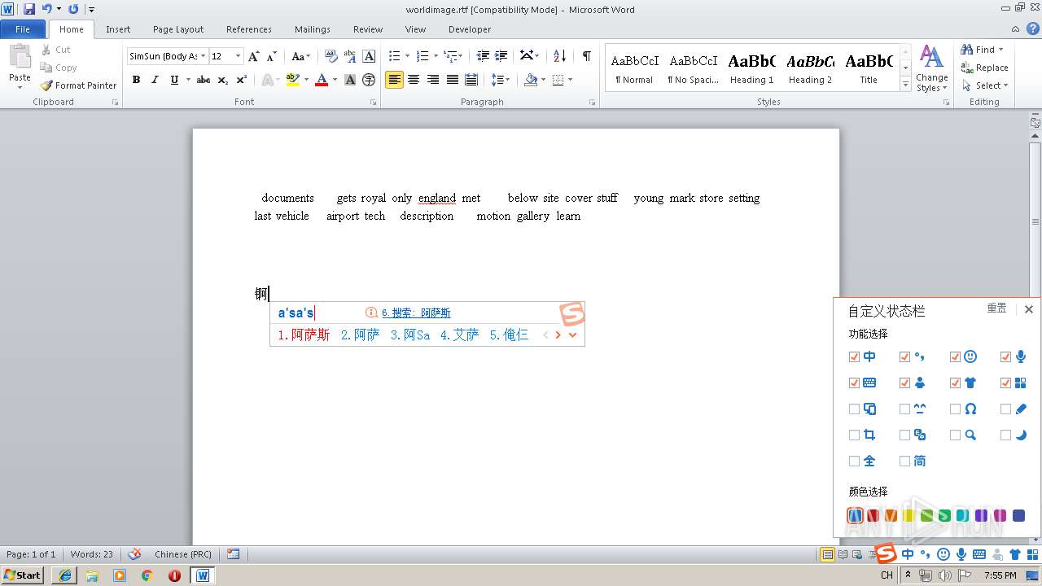Click the Sogou S icon on status bar
1042x586 pixels.
(x=886, y=553)
